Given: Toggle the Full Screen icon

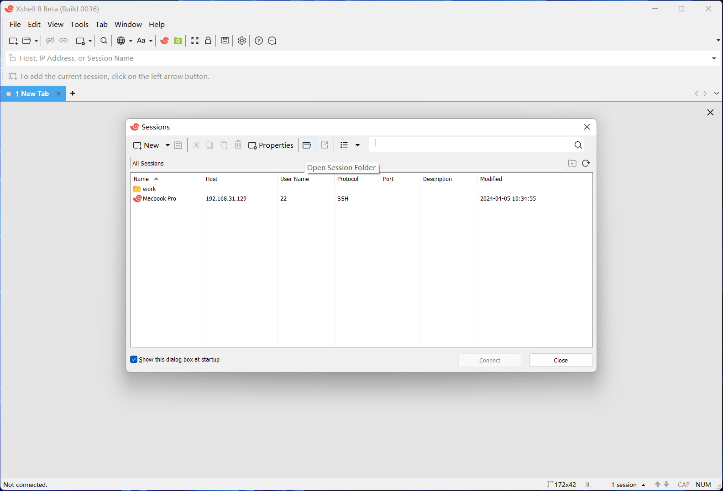Looking at the screenshot, I should point(195,41).
